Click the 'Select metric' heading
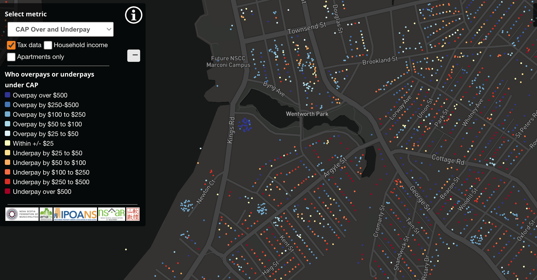537x280 pixels. click(26, 14)
